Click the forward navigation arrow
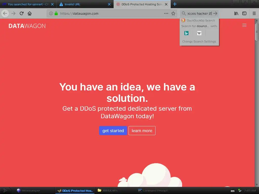259x194 pixels. [x=14, y=13]
